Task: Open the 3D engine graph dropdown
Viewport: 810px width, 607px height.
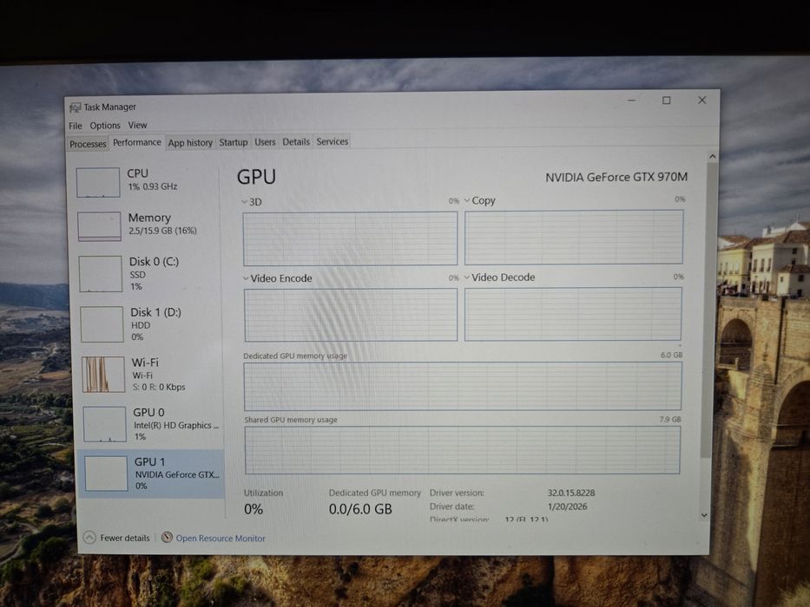Action: tap(245, 202)
